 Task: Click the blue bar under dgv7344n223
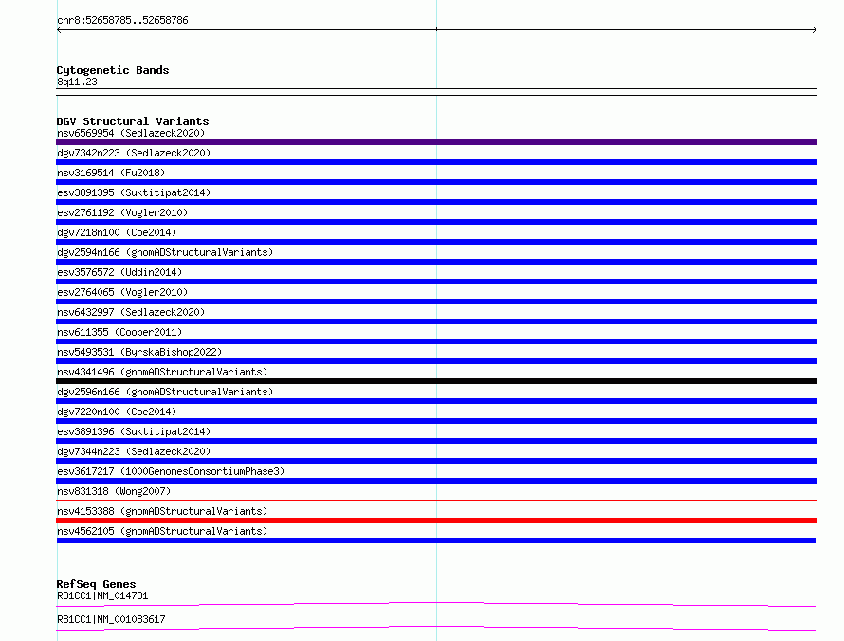[x=436, y=461]
